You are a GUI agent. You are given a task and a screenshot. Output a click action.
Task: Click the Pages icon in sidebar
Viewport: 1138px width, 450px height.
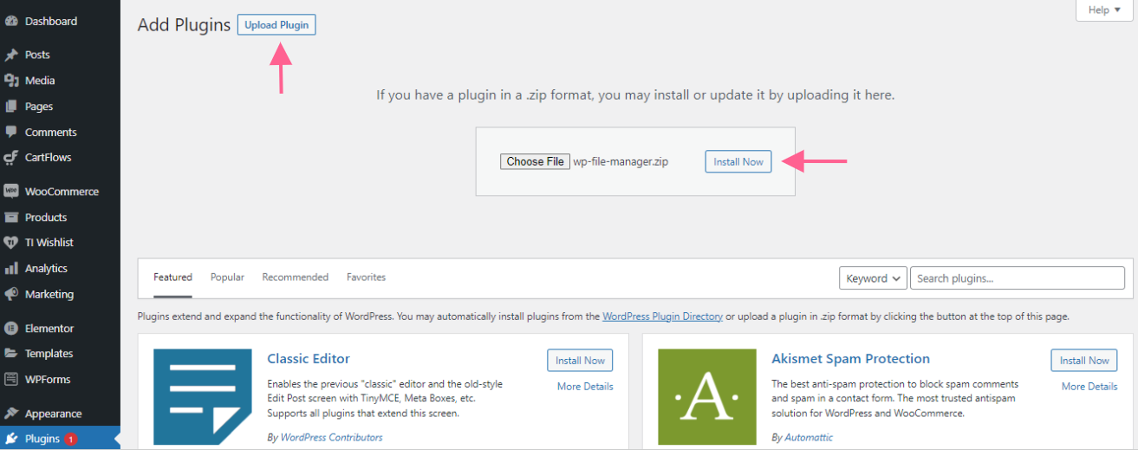pyautogui.click(x=11, y=107)
